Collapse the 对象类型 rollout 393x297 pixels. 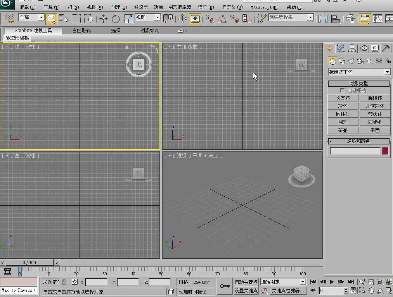[358, 84]
